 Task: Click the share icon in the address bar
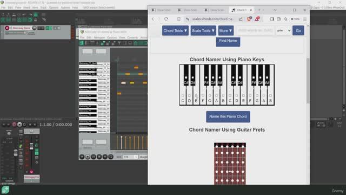(241, 19)
